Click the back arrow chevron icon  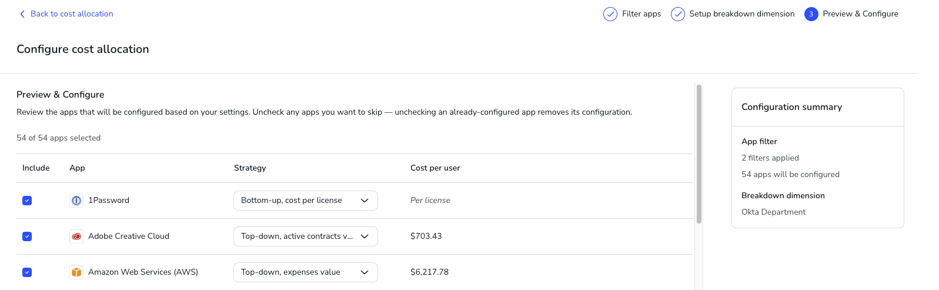22,14
